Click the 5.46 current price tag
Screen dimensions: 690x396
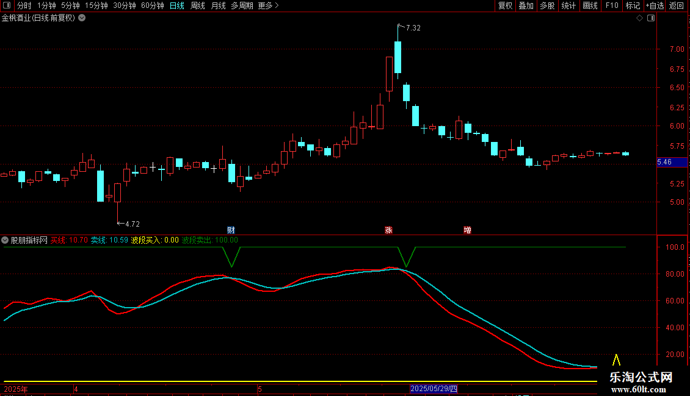pos(672,162)
